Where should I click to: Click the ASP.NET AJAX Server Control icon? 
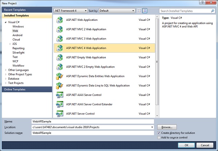pyautogui.click(x=60, y=95)
